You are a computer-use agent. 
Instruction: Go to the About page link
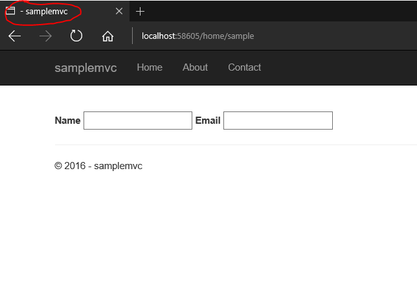[195, 67]
